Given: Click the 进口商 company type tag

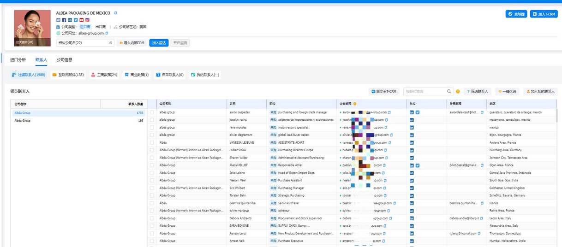Looking at the screenshot, I should [x=85, y=27].
